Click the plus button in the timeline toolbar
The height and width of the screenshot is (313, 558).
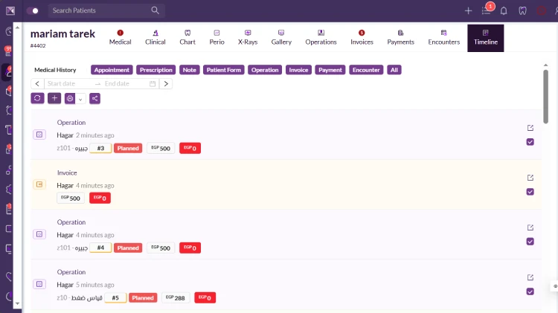(x=54, y=98)
